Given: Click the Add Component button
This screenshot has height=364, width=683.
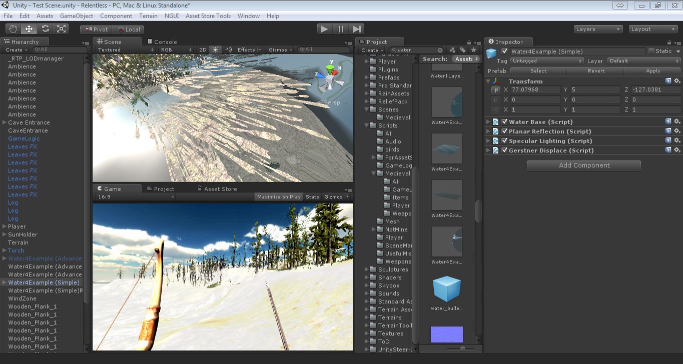Looking at the screenshot, I should [584, 165].
